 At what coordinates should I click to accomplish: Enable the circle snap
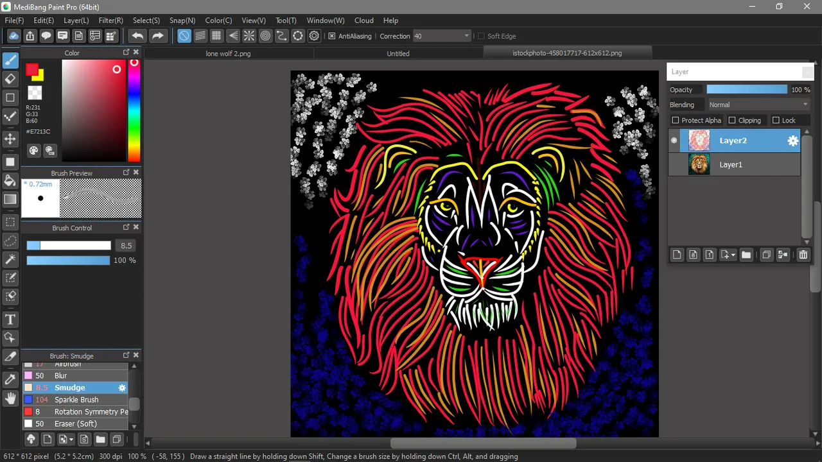tap(265, 36)
